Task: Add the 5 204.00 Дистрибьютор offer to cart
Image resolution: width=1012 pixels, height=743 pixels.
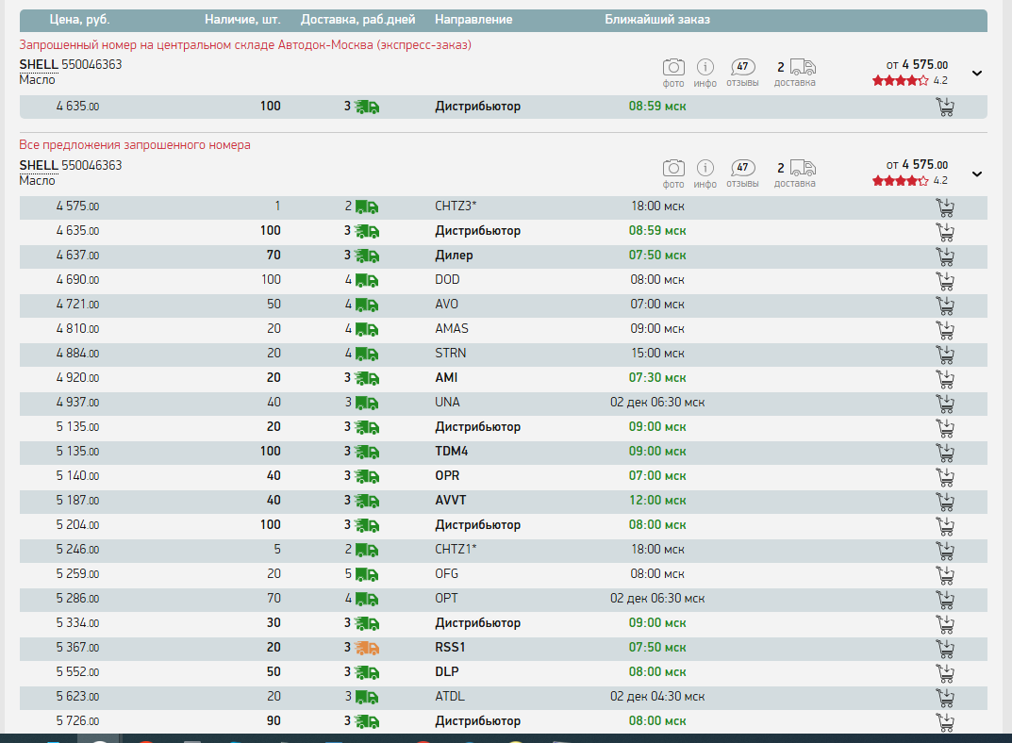Action: pos(945,526)
